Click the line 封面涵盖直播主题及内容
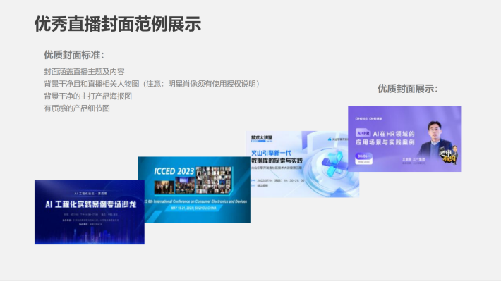This screenshot has height=281, width=501. point(84,71)
